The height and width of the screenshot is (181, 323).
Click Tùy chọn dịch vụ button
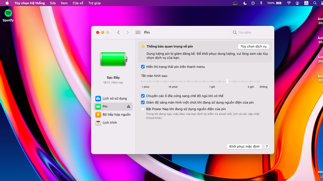tap(254, 47)
